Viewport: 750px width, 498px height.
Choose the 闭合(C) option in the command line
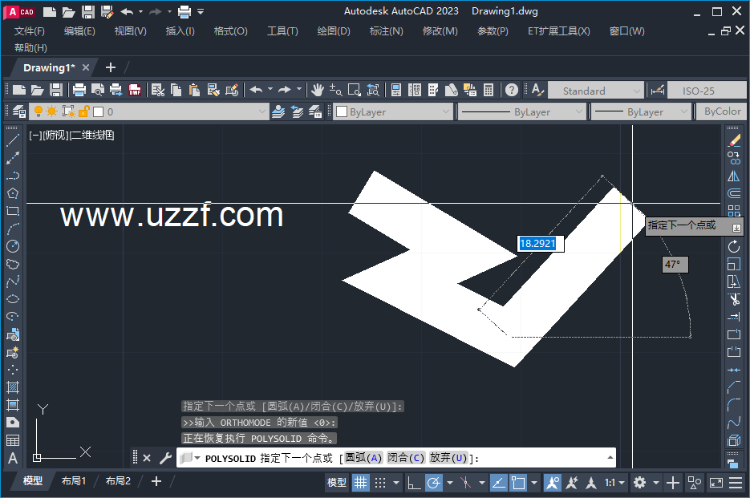coord(407,457)
